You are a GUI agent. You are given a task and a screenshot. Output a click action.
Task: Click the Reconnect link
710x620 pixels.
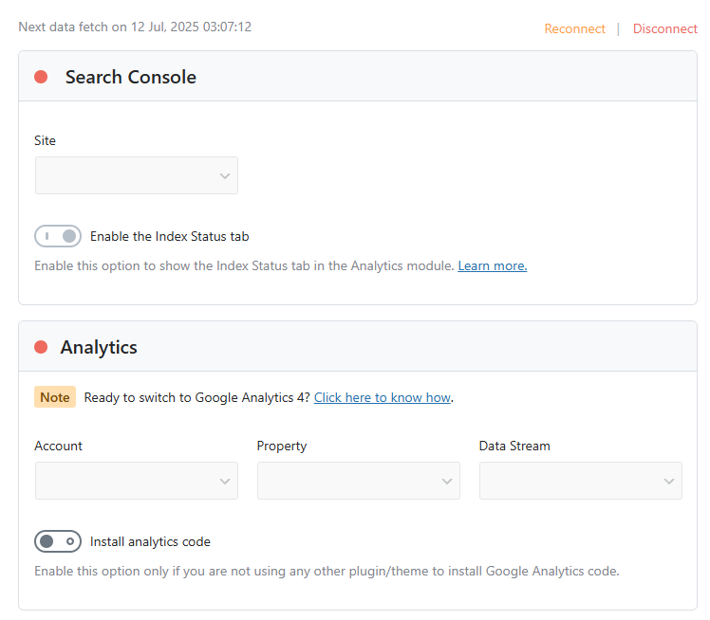pyautogui.click(x=574, y=28)
